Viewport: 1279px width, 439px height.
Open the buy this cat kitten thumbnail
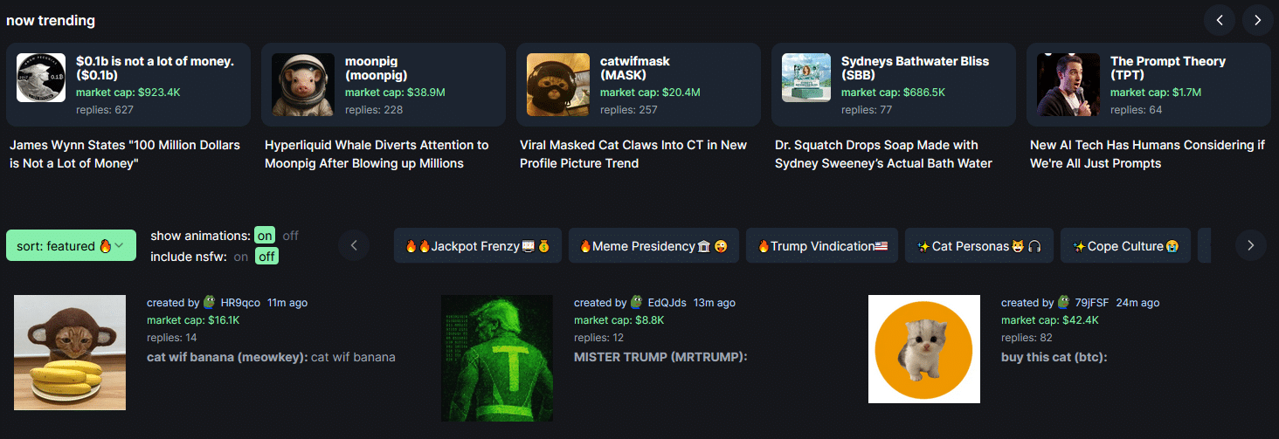pos(924,349)
